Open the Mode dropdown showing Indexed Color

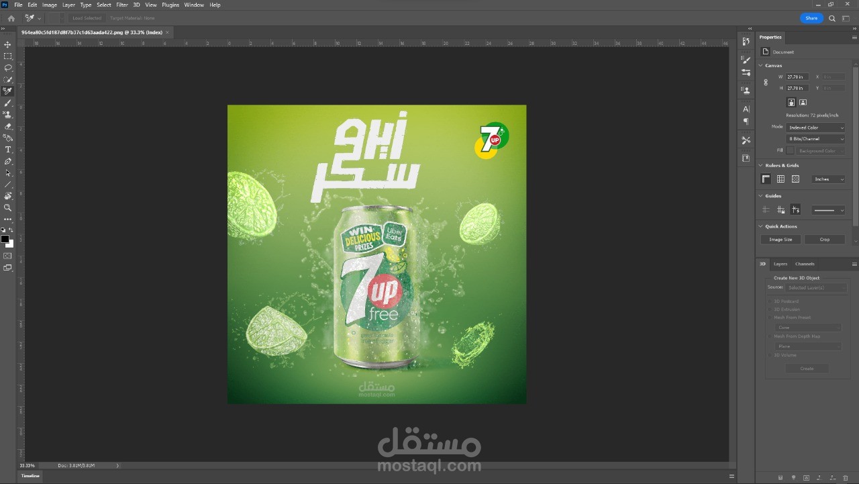coord(815,128)
